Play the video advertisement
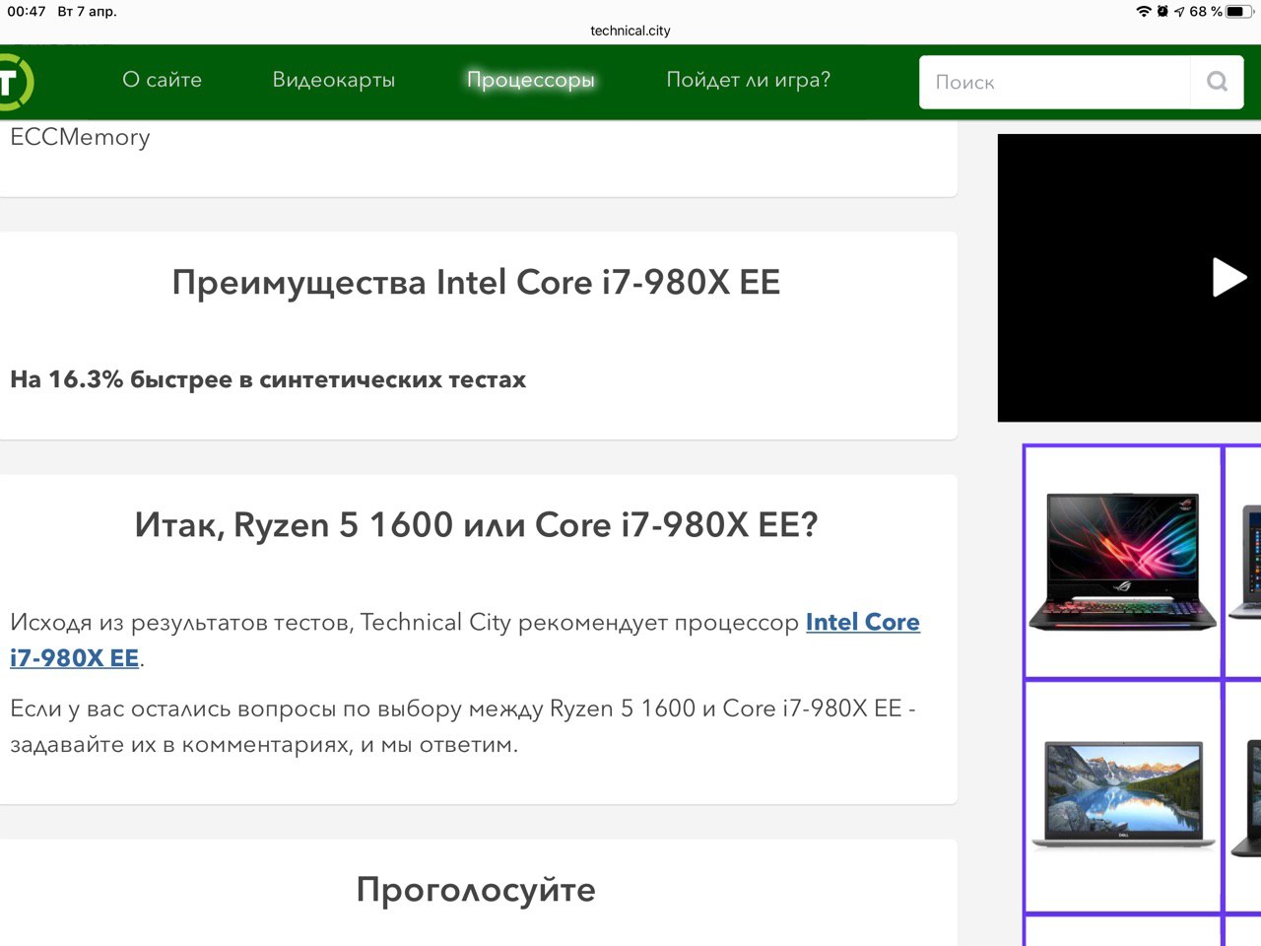Image resolution: width=1261 pixels, height=946 pixels. coord(1228,277)
